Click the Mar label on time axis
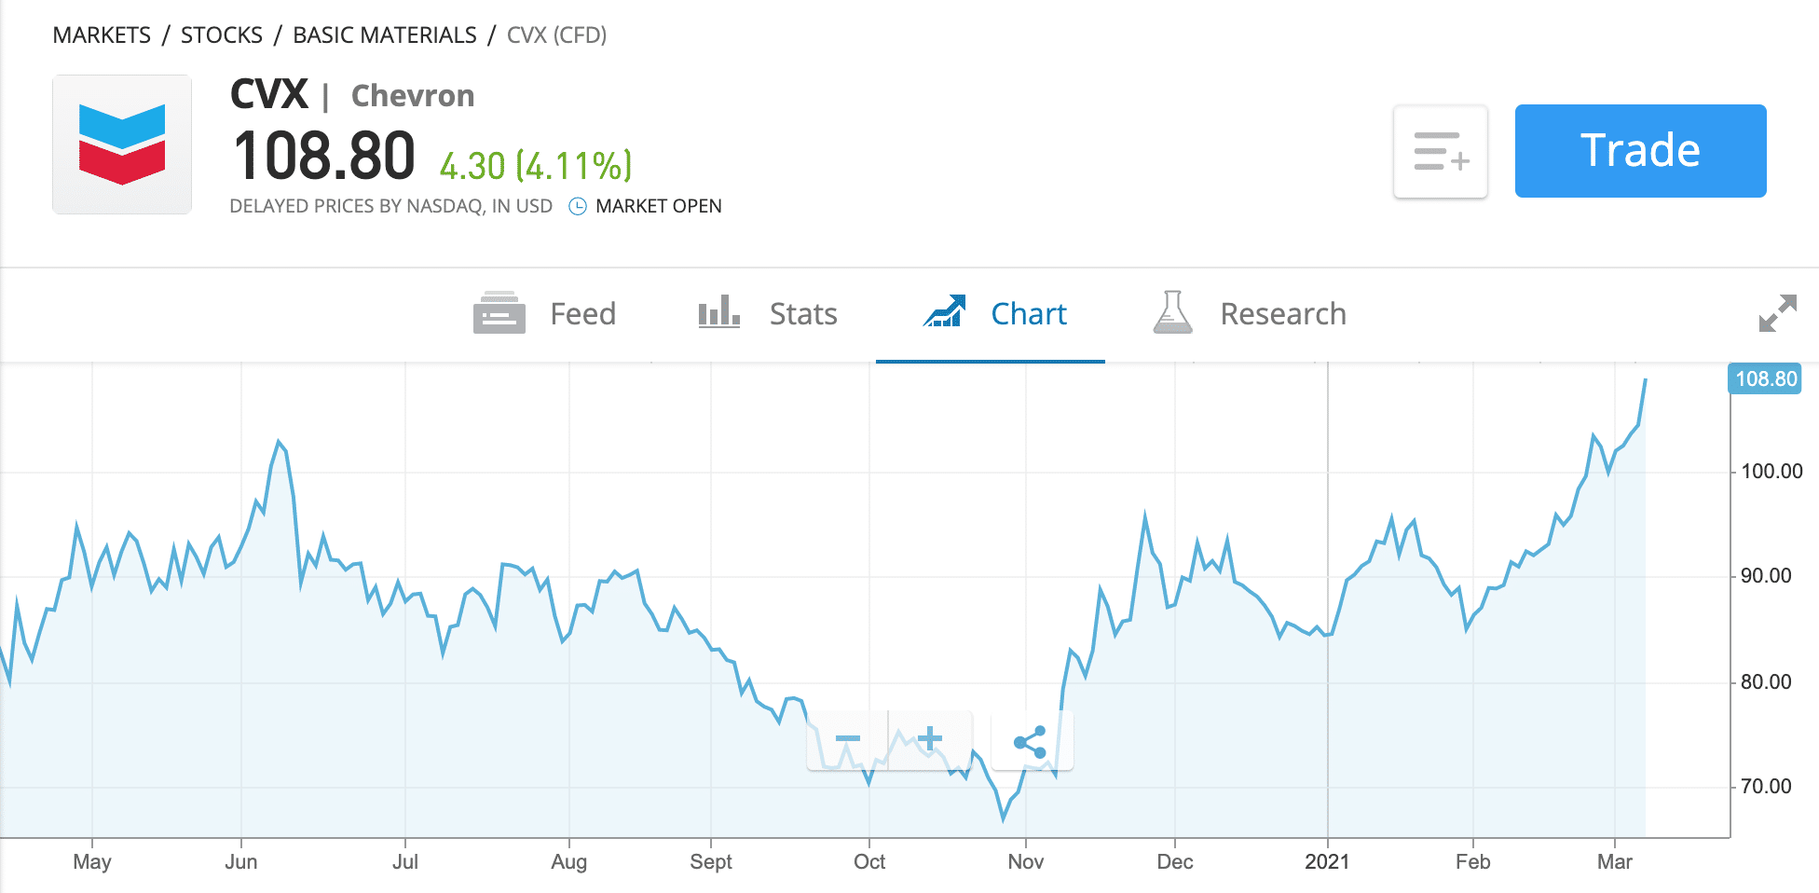Viewport: 1819px width, 893px height. point(1615,862)
